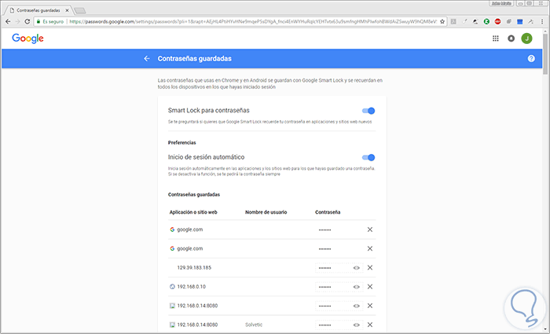Open the Google apps grid
Image resolution: width=550 pixels, height=334 pixels.
(x=495, y=37)
